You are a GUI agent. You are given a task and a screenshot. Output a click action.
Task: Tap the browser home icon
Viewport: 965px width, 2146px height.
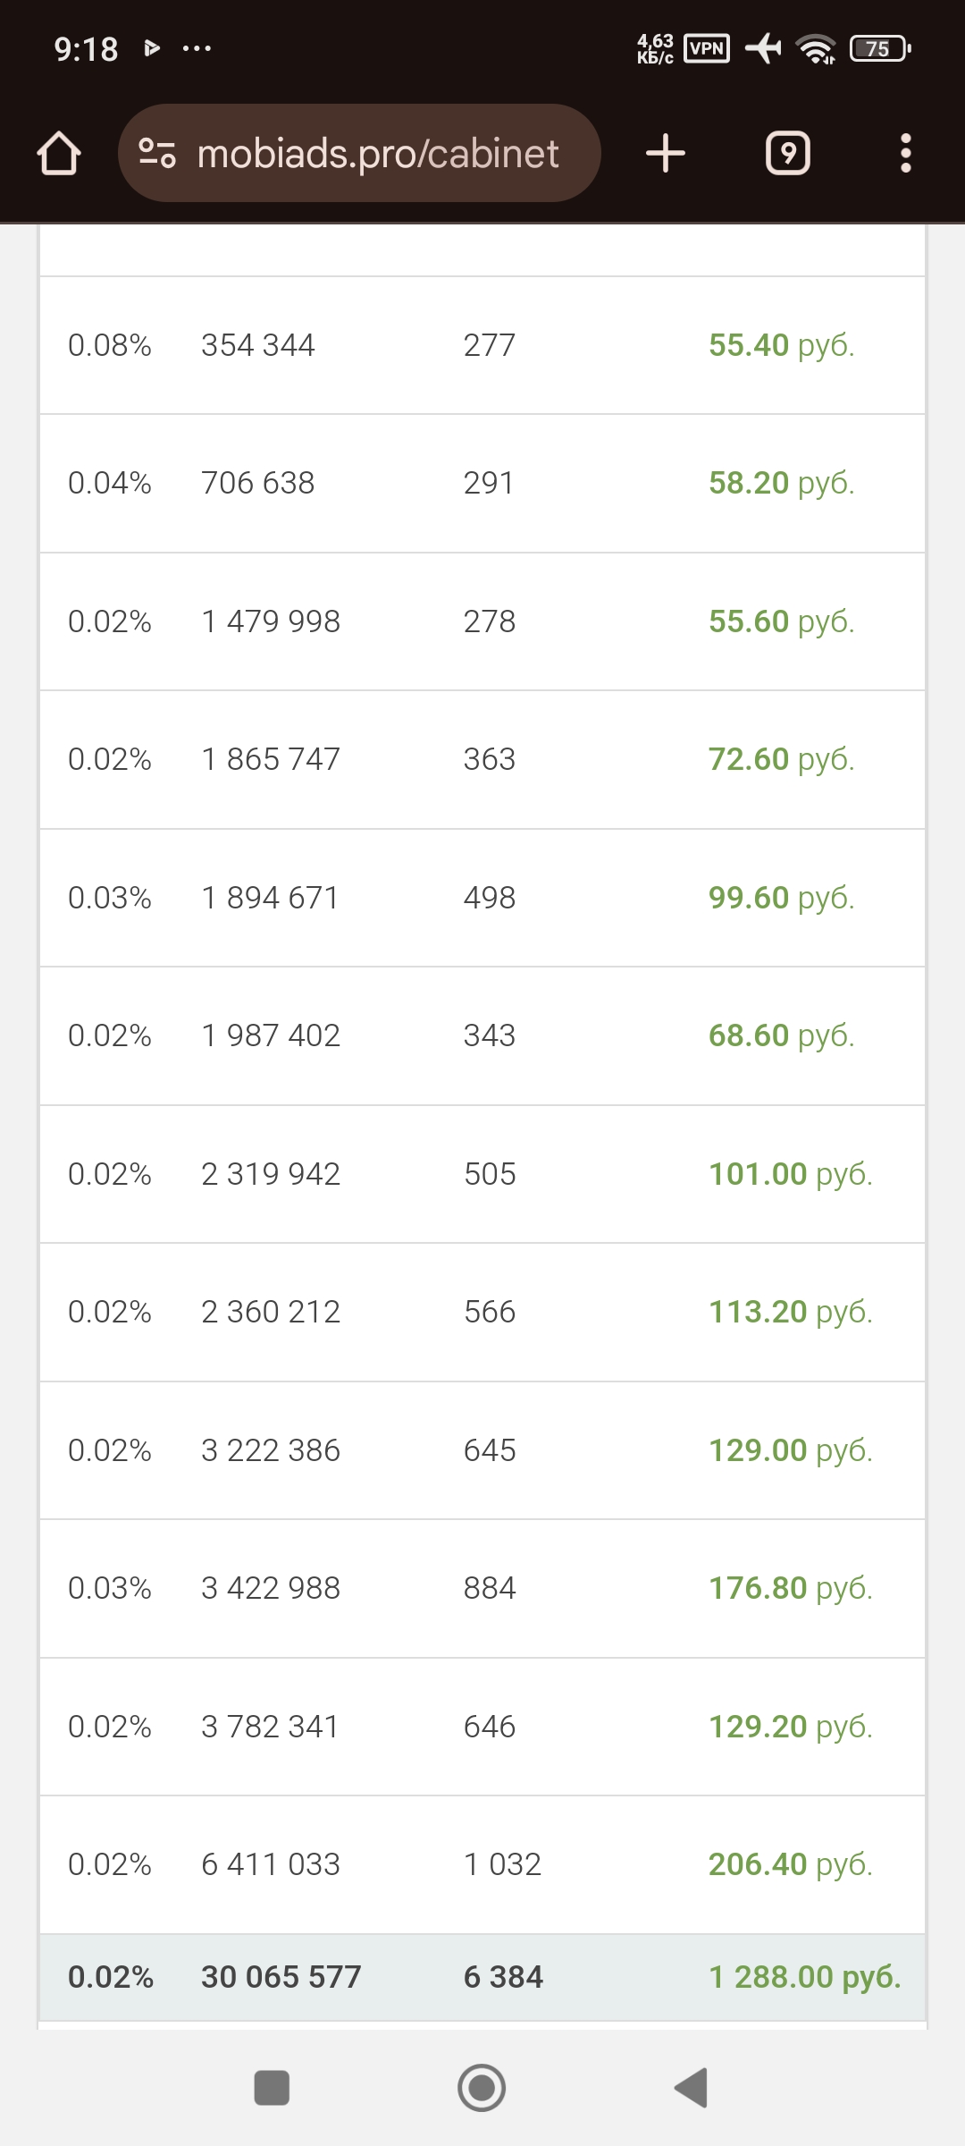59,154
